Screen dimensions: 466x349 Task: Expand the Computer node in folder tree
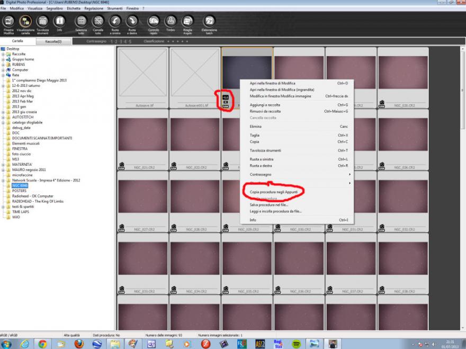click(3, 70)
